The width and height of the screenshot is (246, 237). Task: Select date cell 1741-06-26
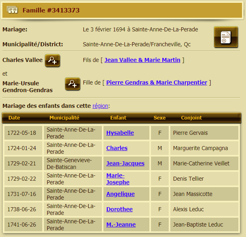pos(23,225)
